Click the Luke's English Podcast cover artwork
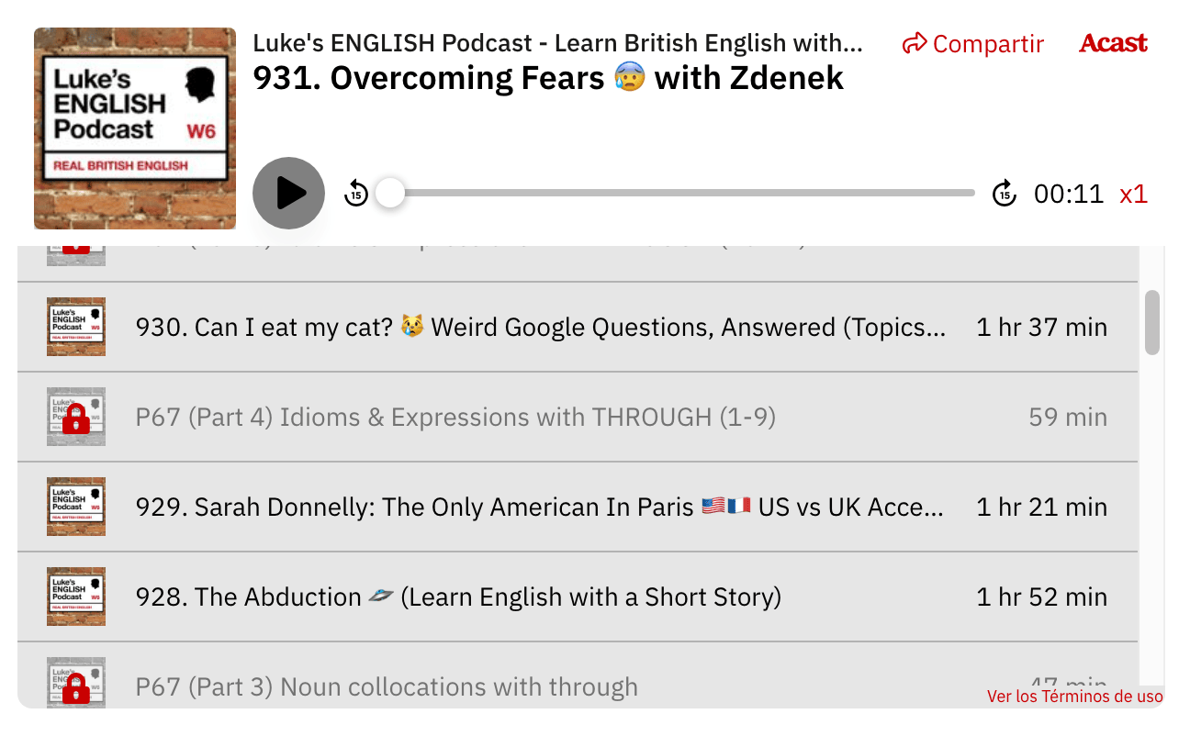This screenshot has width=1190, height=736. [134, 128]
